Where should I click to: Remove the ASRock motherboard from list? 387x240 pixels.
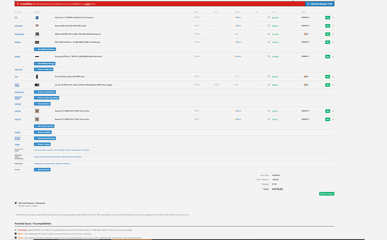coord(333,34)
